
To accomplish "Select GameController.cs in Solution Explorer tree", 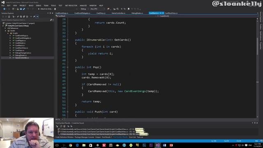I will click(22, 58).
